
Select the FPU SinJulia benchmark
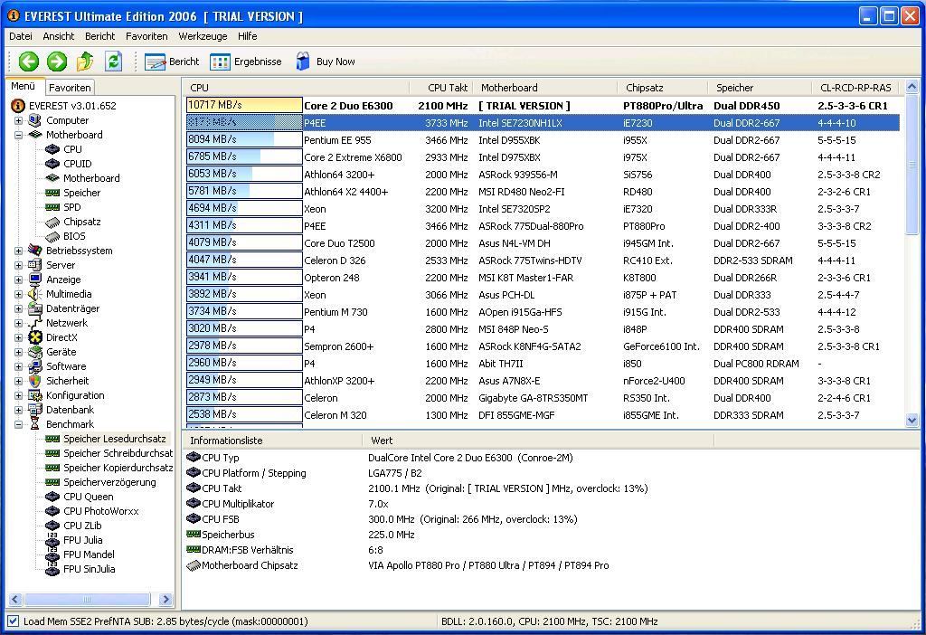[90, 570]
